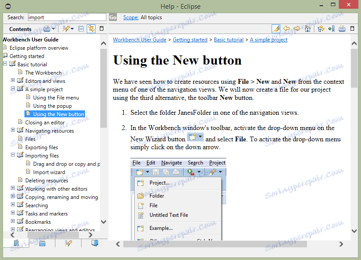Screen dimensions: 361x260
Task: Collapse all topics in Contents tree
Action: pos(81,29)
